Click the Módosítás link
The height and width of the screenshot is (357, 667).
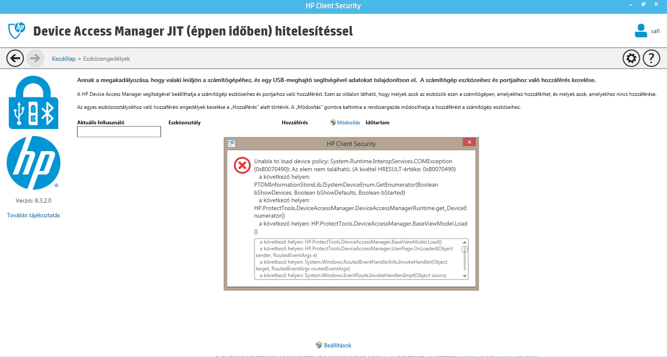pyautogui.click(x=349, y=123)
